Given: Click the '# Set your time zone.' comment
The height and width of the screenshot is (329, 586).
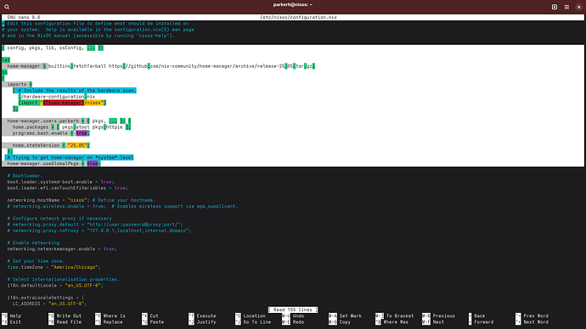Looking at the screenshot, I should [36, 261].
